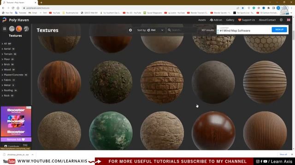Image resolution: width=295 pixels, height=165 pixels.
Task: Toggle browser side panel icon
Action: tap(273, 8)
